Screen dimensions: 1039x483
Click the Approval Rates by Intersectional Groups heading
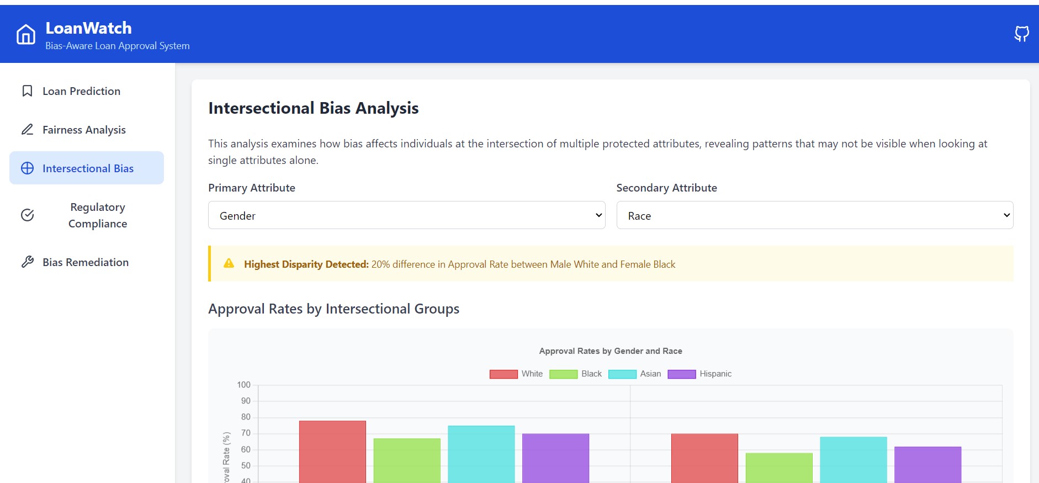pyautogui.click(x=333, y=309)
